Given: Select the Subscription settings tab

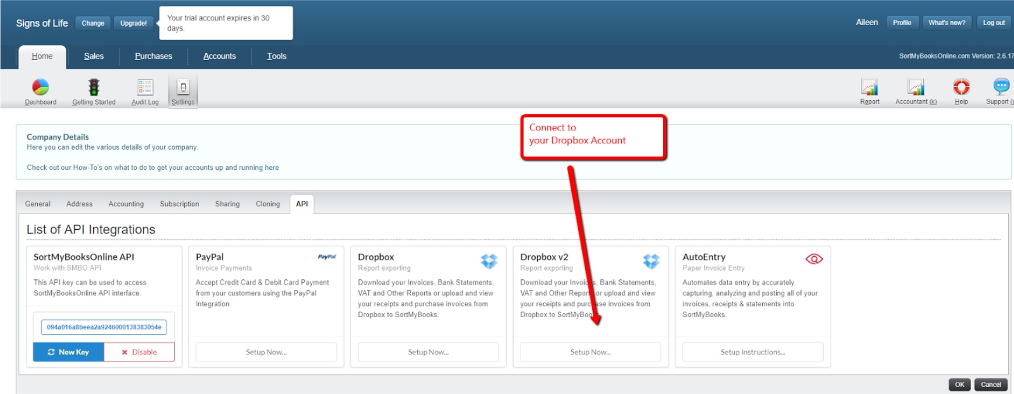Looking at the screenshot, I should (x=179, y=204).
